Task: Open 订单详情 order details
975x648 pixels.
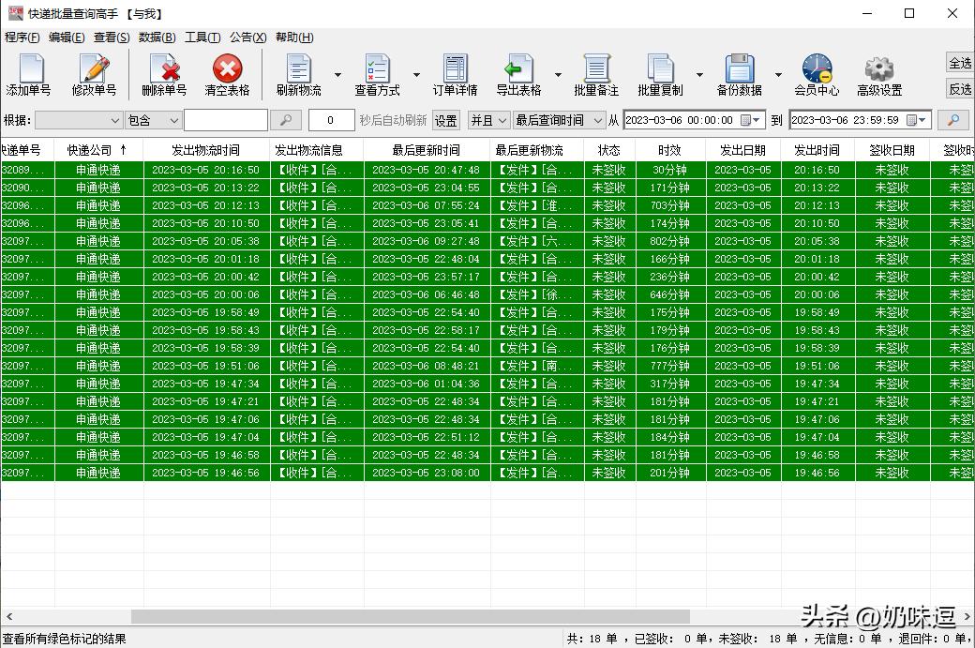Action: pos(455,75)
